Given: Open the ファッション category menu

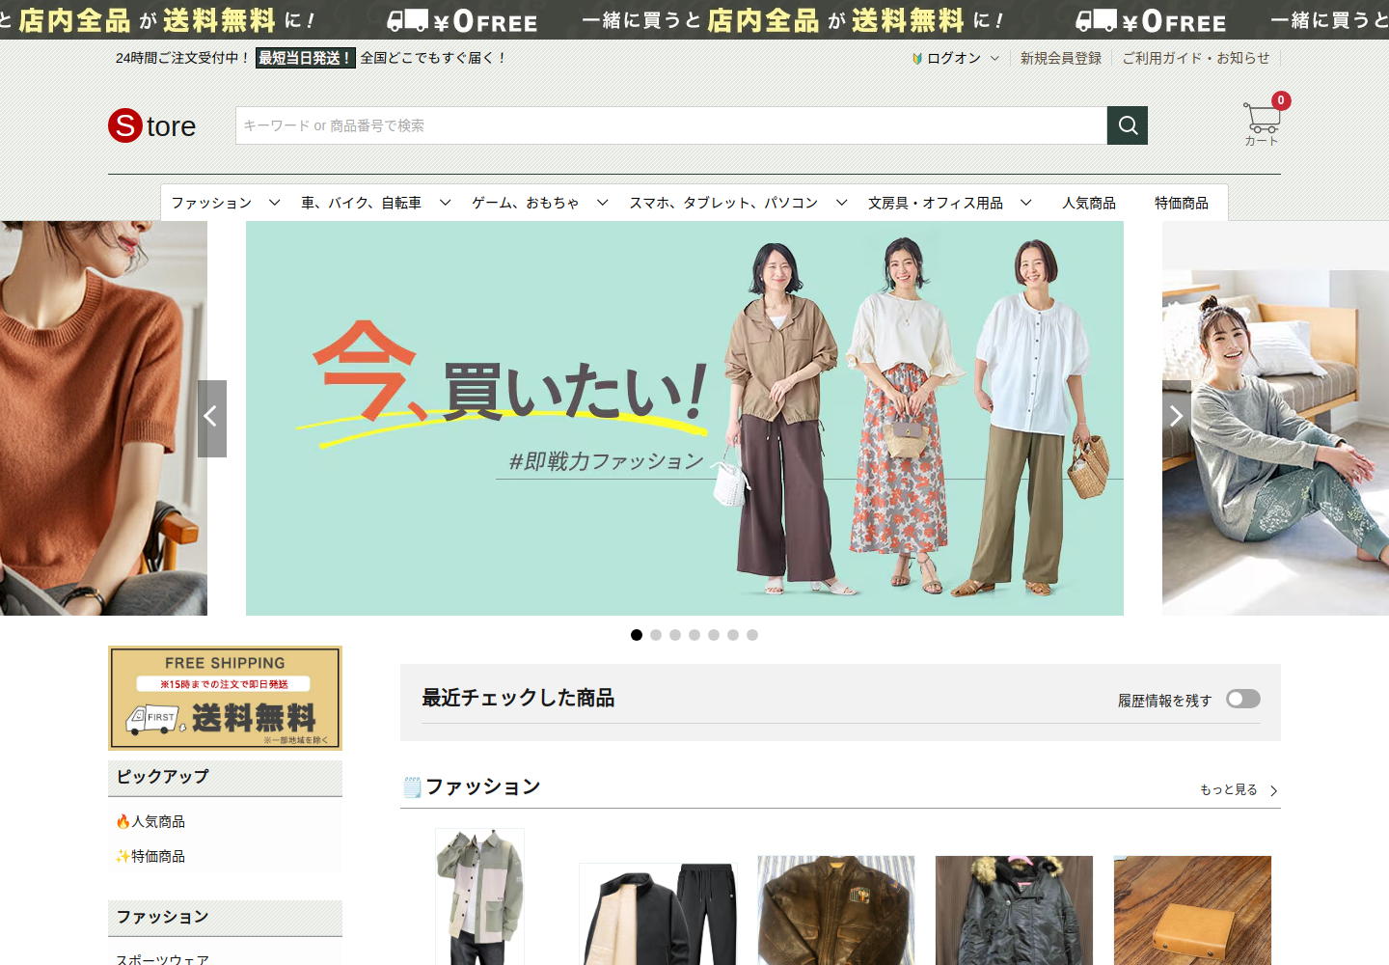Looking at the screenshot, I should pyautogui.click(x=211, y=203).
